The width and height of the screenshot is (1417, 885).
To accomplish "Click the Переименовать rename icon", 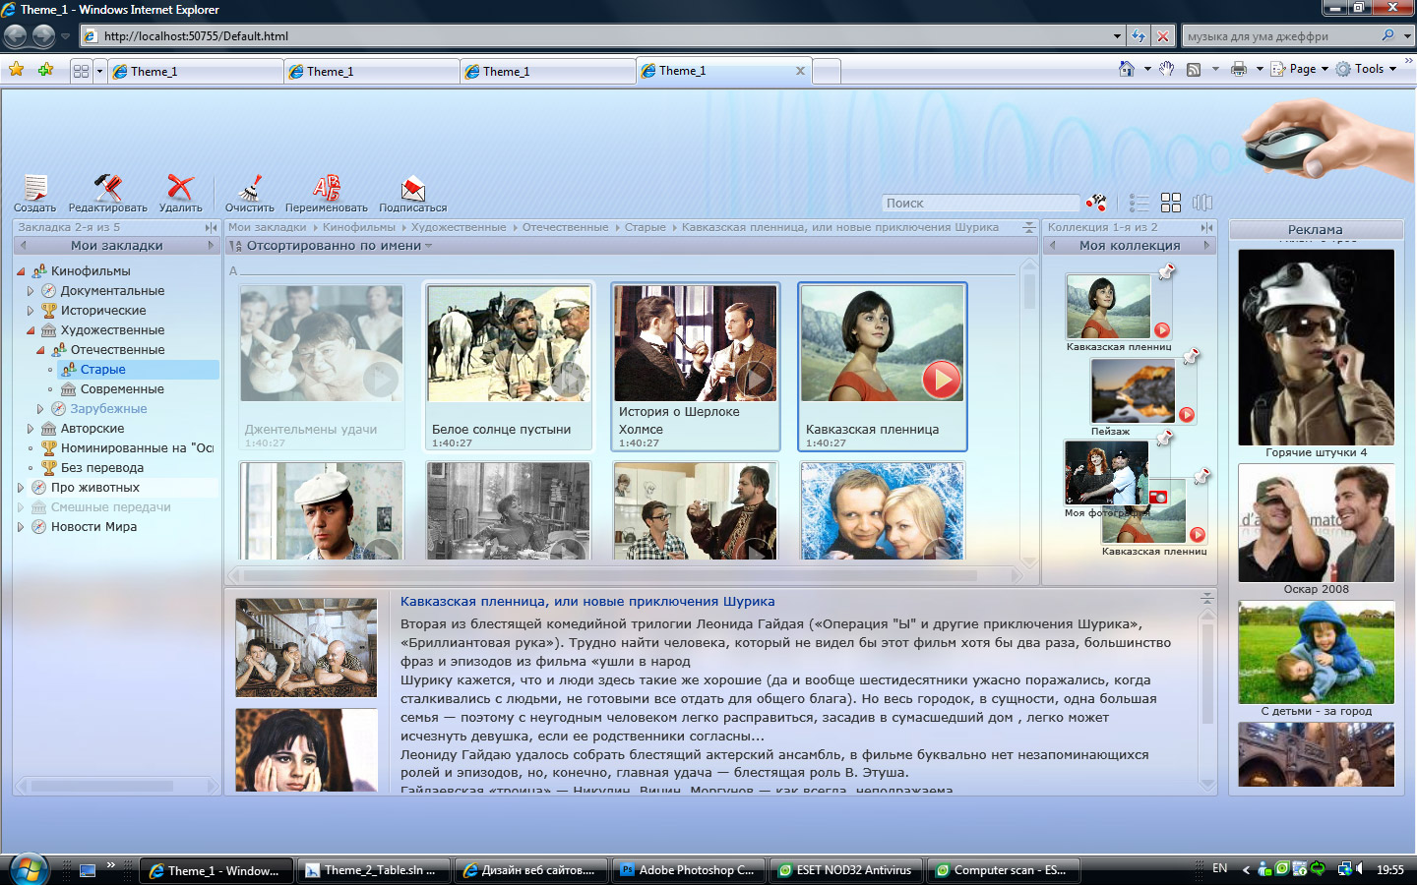I will pos(326,187).
